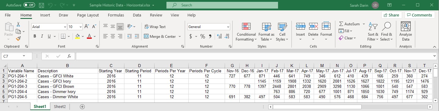Click the Insert Function fx icon
439x111 pixels.
(69, 56)
